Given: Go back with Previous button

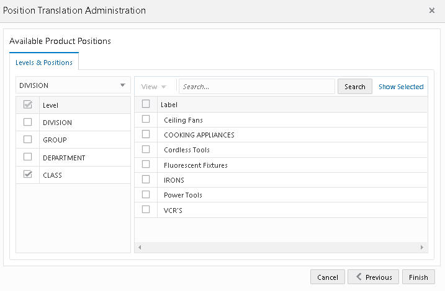Looking at the screenshot, I should (372, 277).
